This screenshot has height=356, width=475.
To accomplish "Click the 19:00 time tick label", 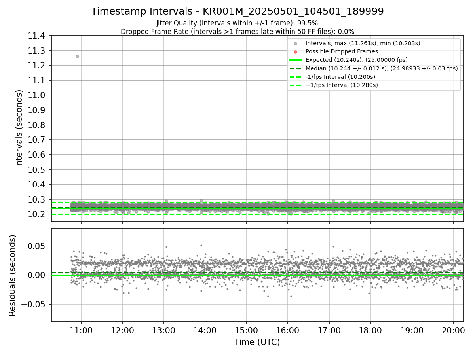I will click(x=412, y=330).
